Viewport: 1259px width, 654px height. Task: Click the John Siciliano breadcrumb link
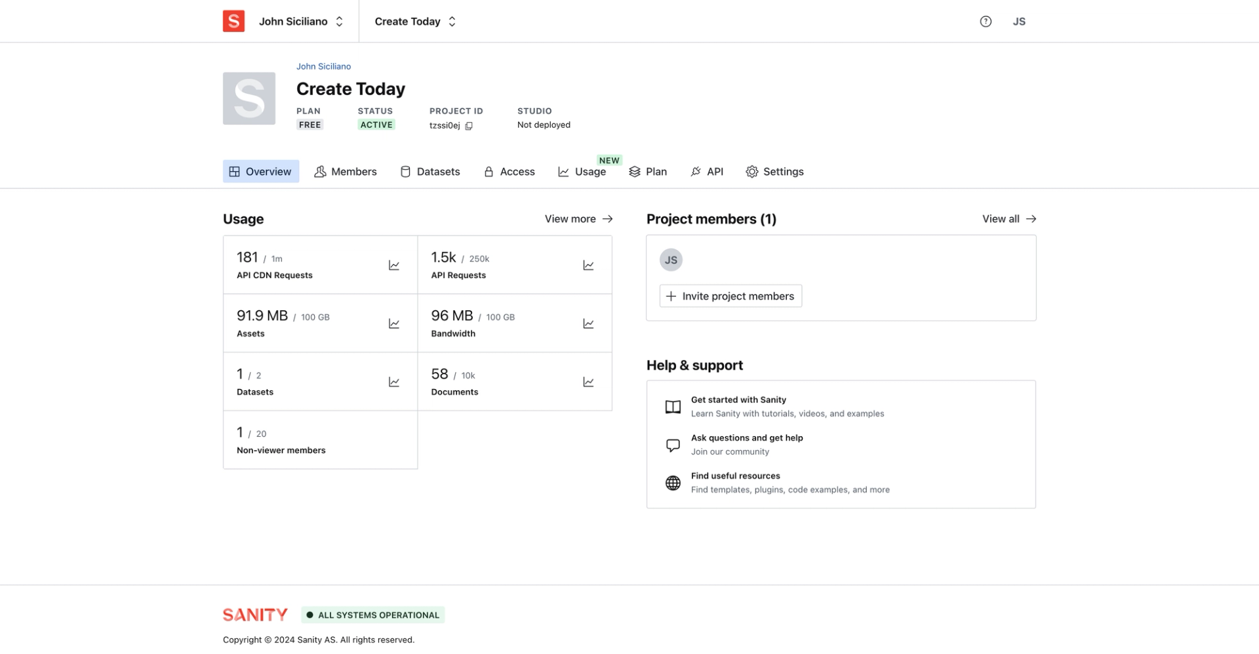click(x=323, y=66)
